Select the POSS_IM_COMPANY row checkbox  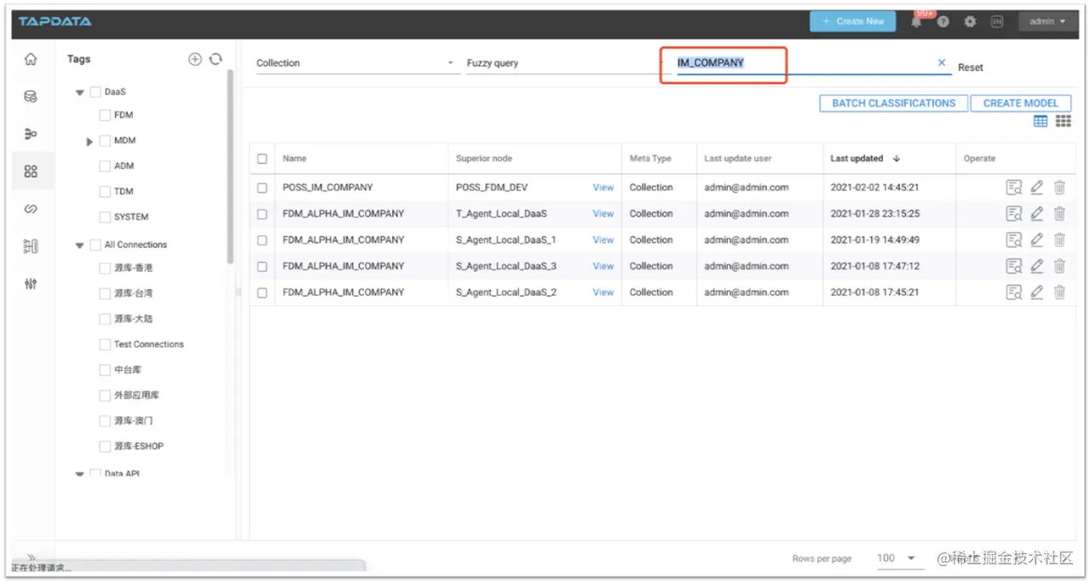click(262, 188)
